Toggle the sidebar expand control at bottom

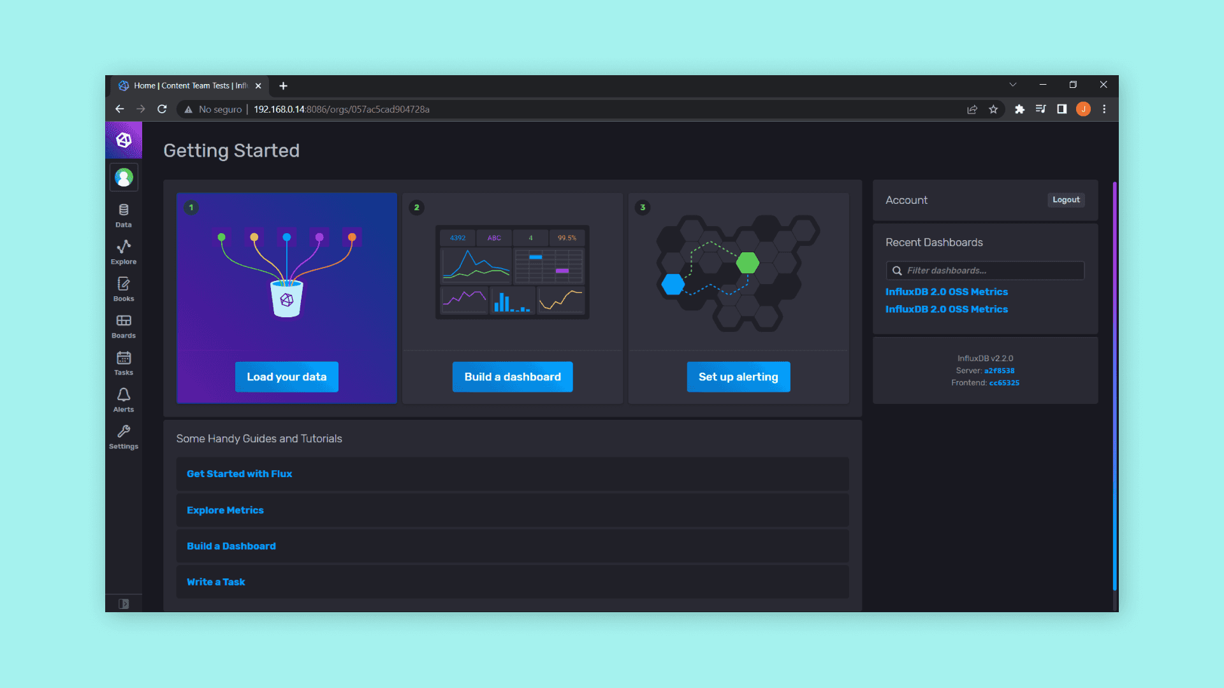124,604
